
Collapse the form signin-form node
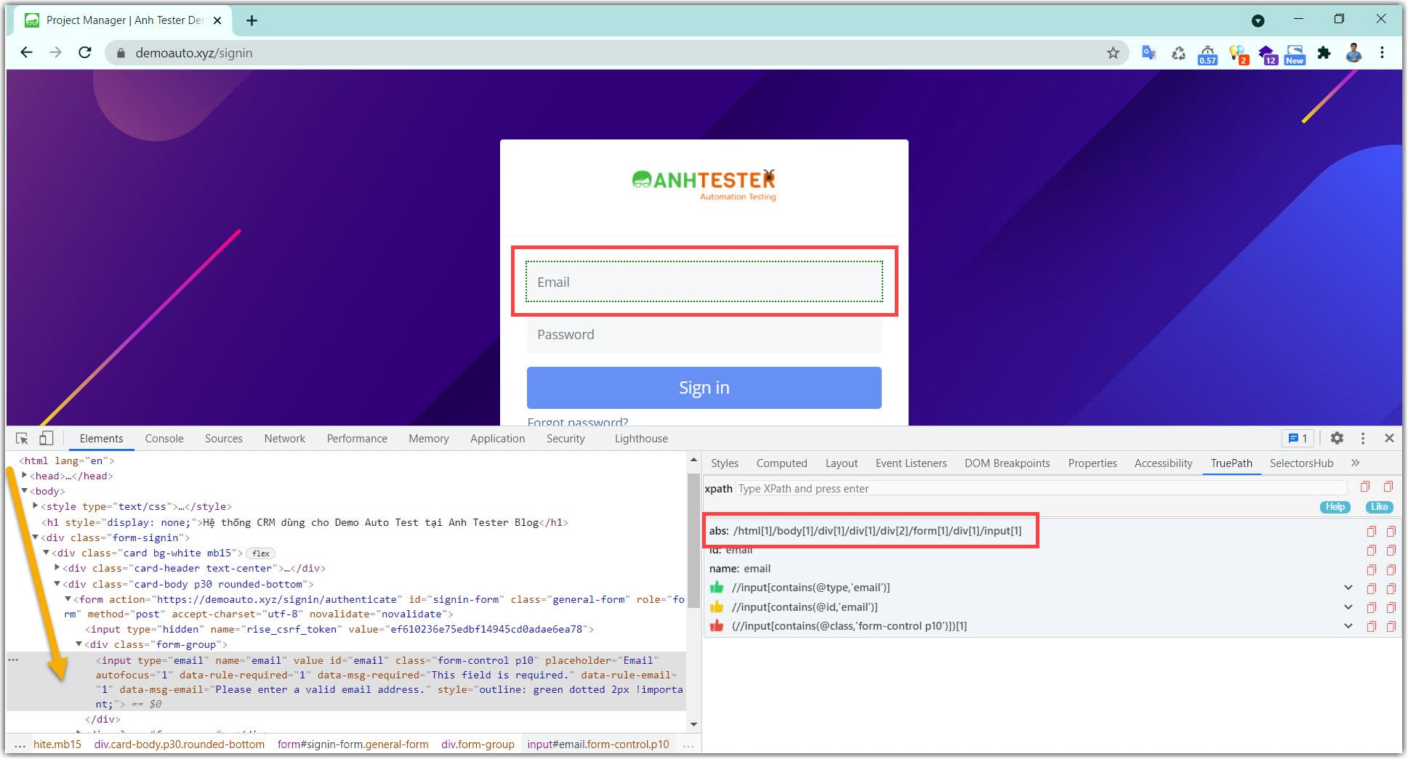[x=68, y=598]
